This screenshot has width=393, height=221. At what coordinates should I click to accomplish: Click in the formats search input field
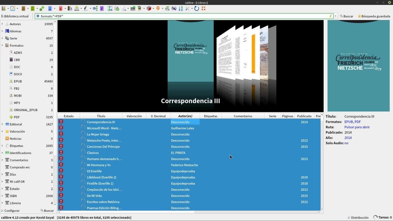[184, 16]
